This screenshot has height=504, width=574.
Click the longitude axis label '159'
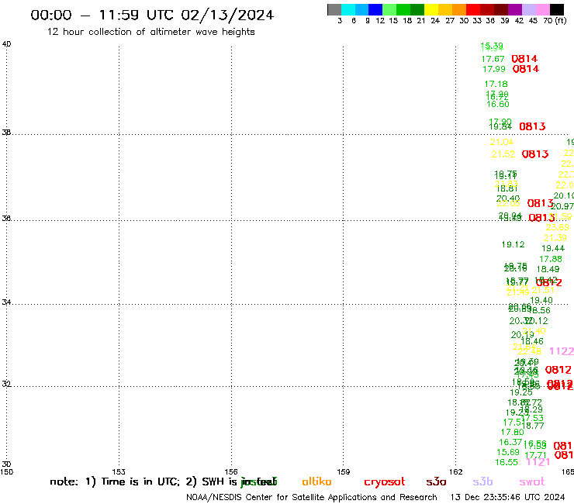click(344, 471)
